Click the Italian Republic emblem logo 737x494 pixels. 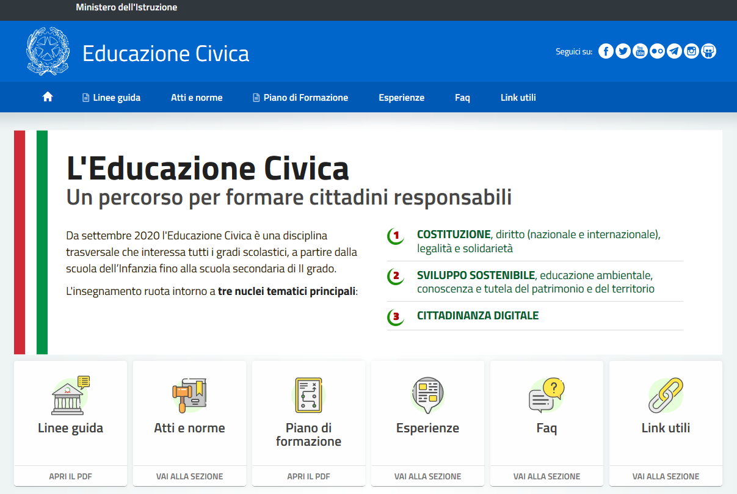[x=48, y=51]
